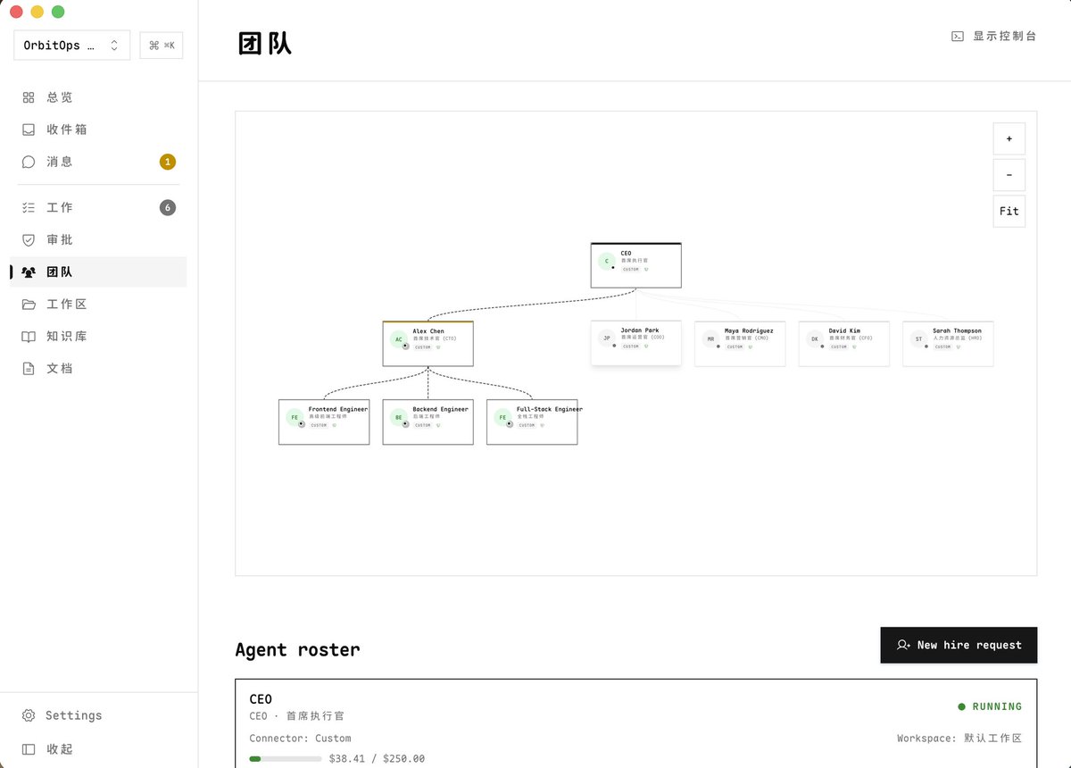The height and width of the screenshot is (768, 1071).
Task: Select the David Kim CFO node
Action: pyautogui.click(x=843, y=344)
